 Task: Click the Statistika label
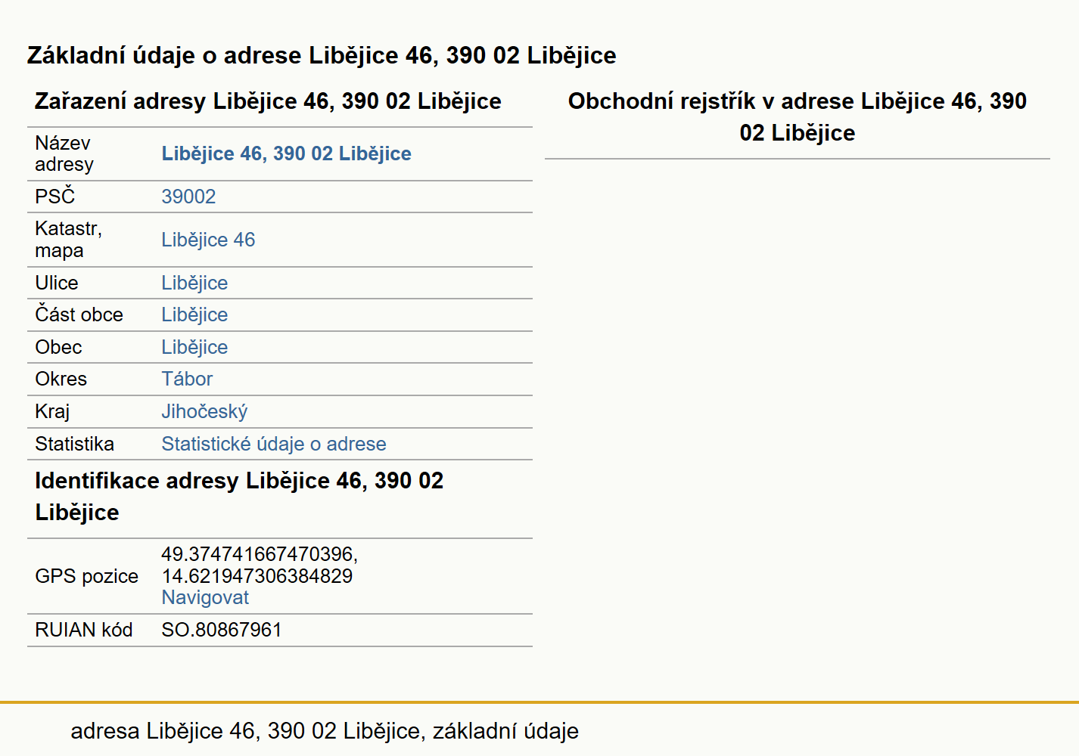click(74, 444)
